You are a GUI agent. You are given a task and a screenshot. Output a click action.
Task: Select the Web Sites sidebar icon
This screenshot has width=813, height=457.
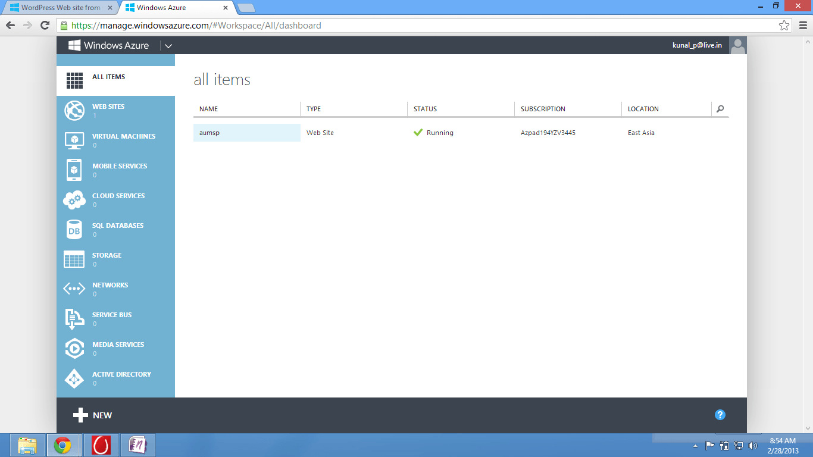point(74,110)
